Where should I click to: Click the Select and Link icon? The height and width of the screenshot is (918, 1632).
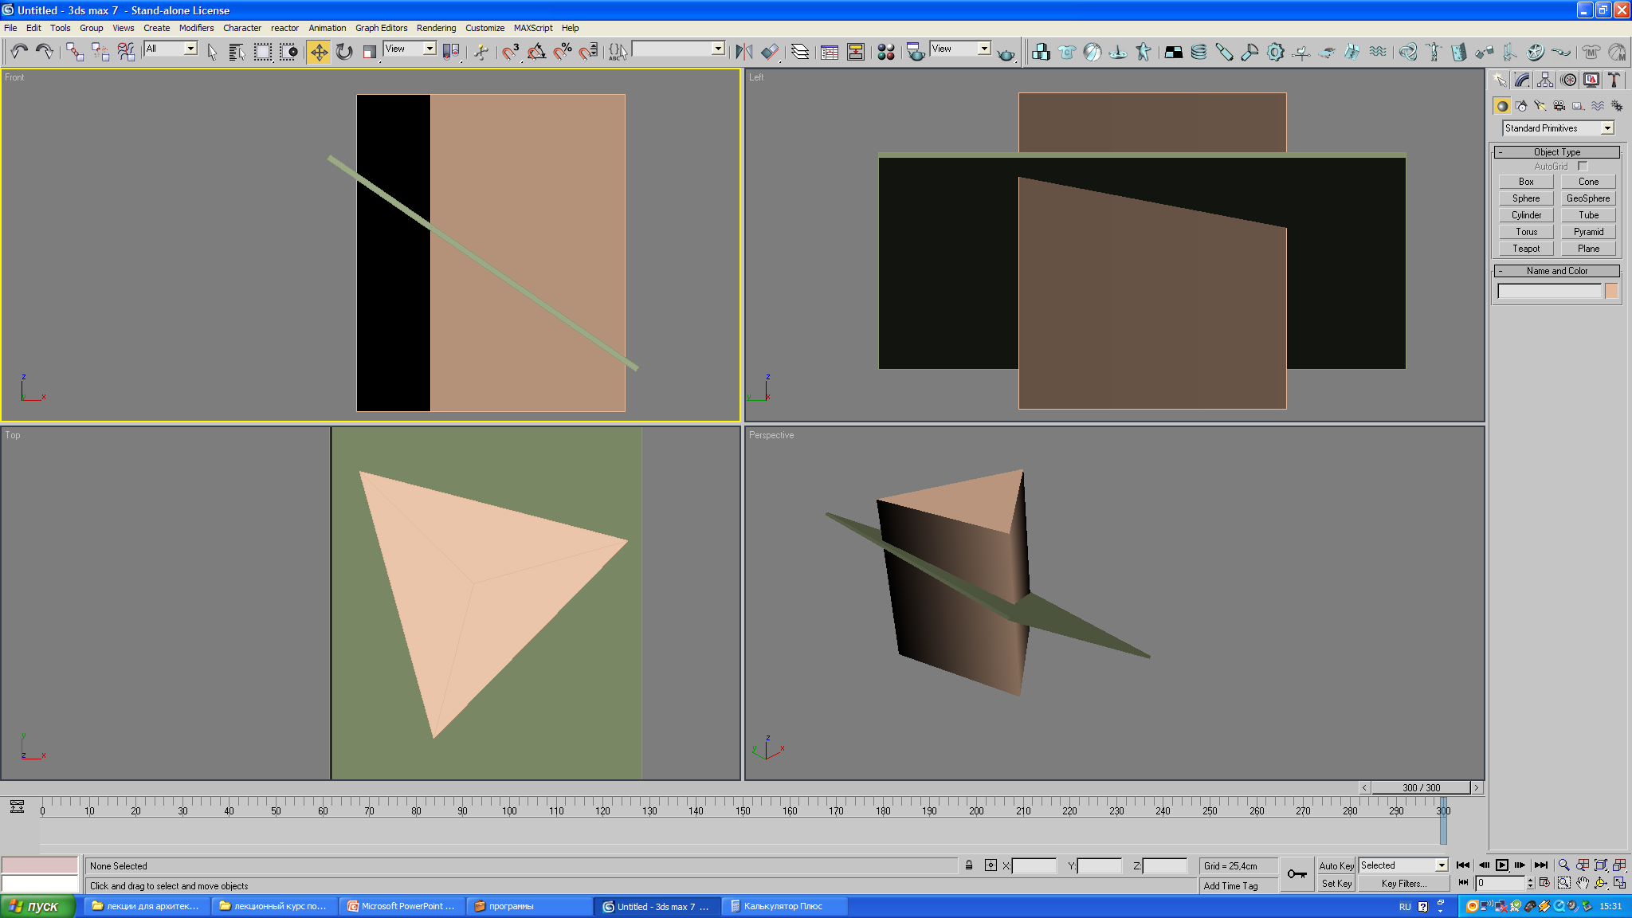point(74,52)
